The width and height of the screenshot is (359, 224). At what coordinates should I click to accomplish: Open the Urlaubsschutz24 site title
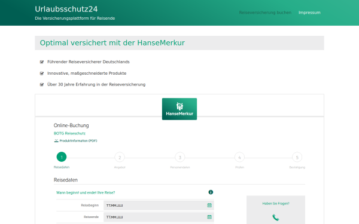coord(66,9)
